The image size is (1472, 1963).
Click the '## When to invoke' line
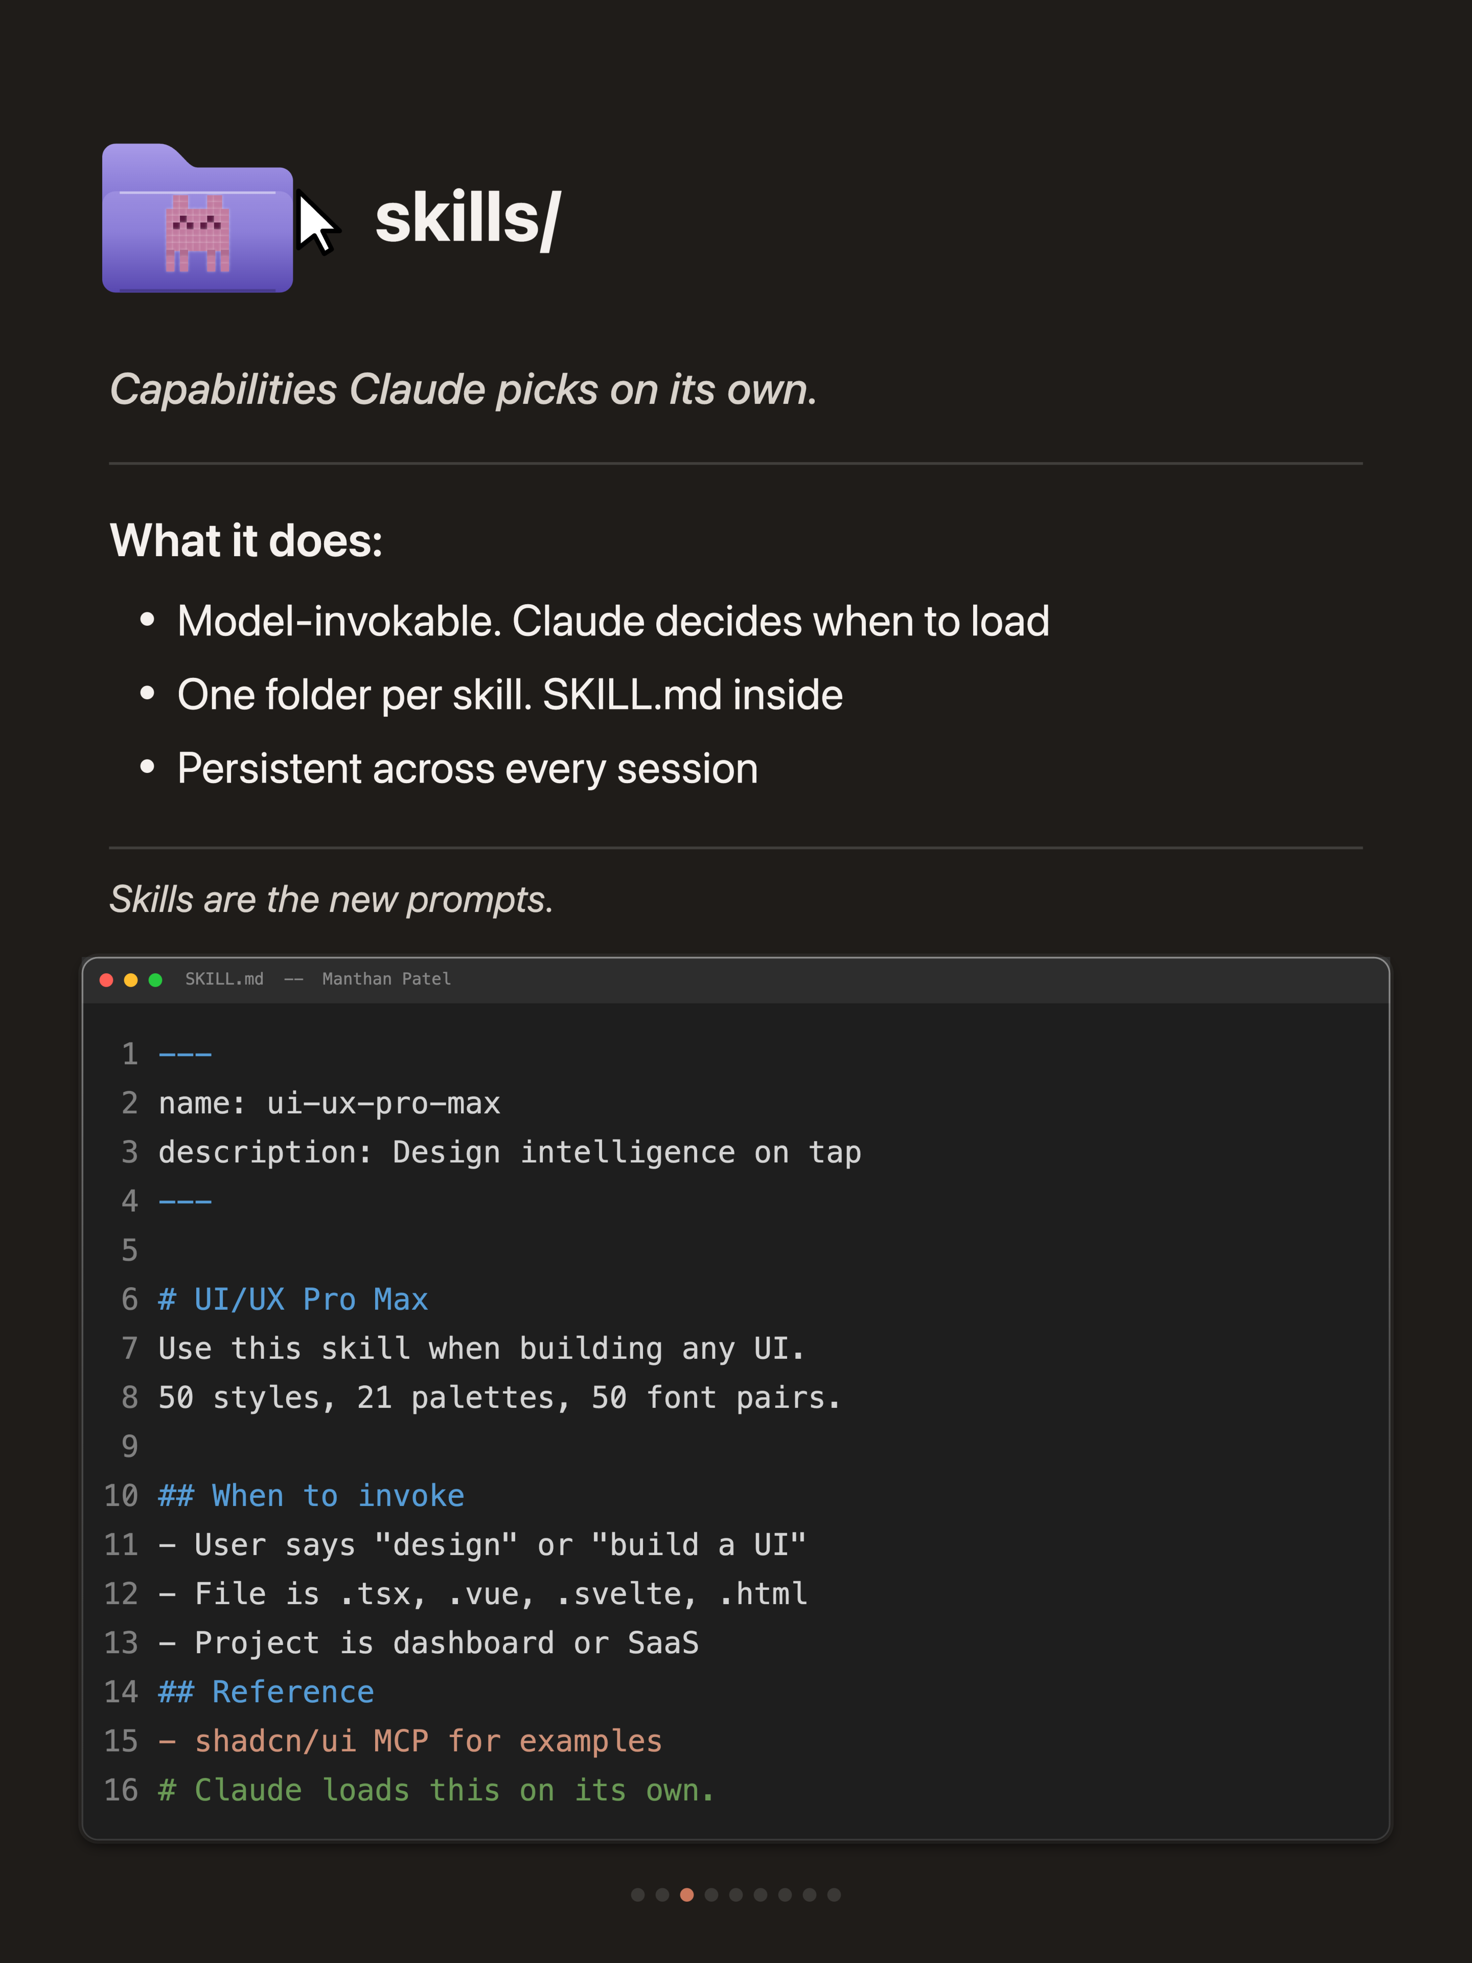311,1495
